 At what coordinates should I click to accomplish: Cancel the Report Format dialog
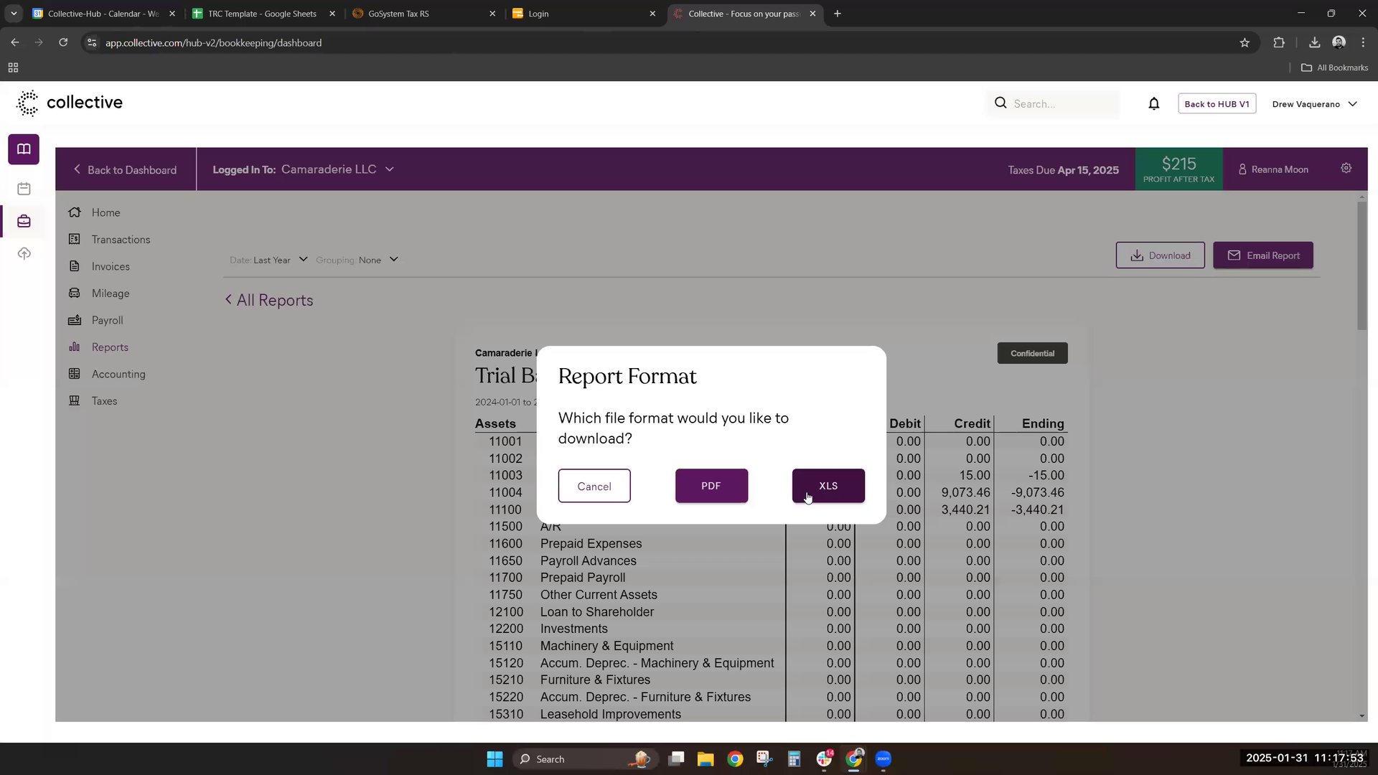(x=594, y=487)
